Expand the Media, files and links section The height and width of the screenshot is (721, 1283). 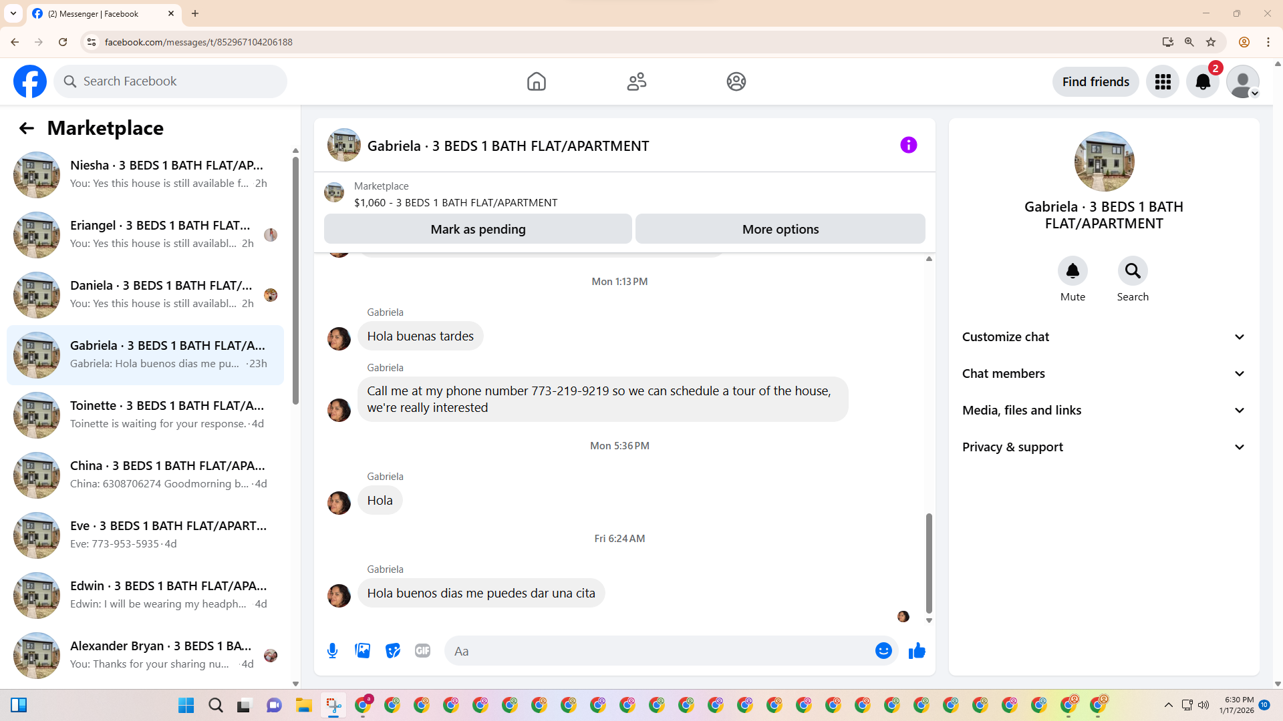click(x=1104, y=411)
